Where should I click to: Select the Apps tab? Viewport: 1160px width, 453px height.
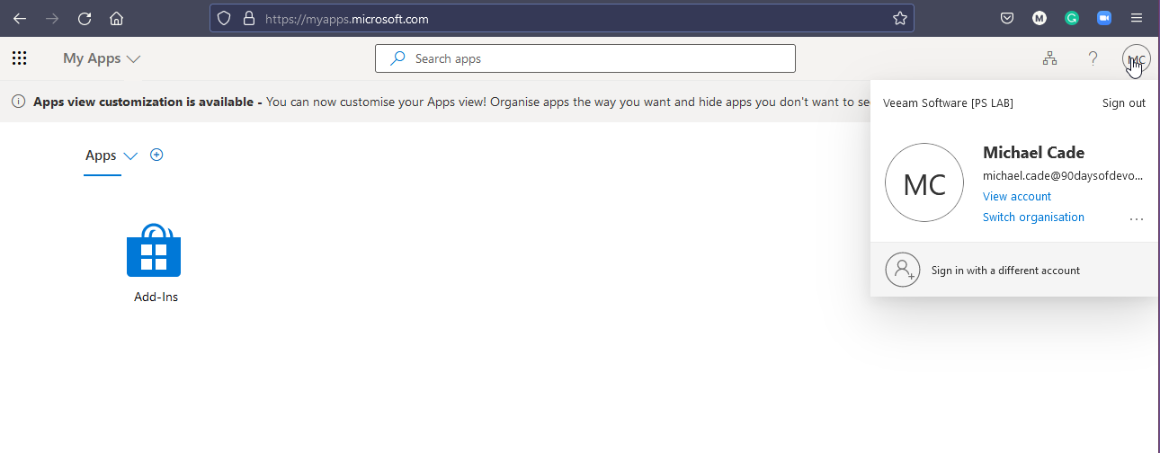[101, 155]
